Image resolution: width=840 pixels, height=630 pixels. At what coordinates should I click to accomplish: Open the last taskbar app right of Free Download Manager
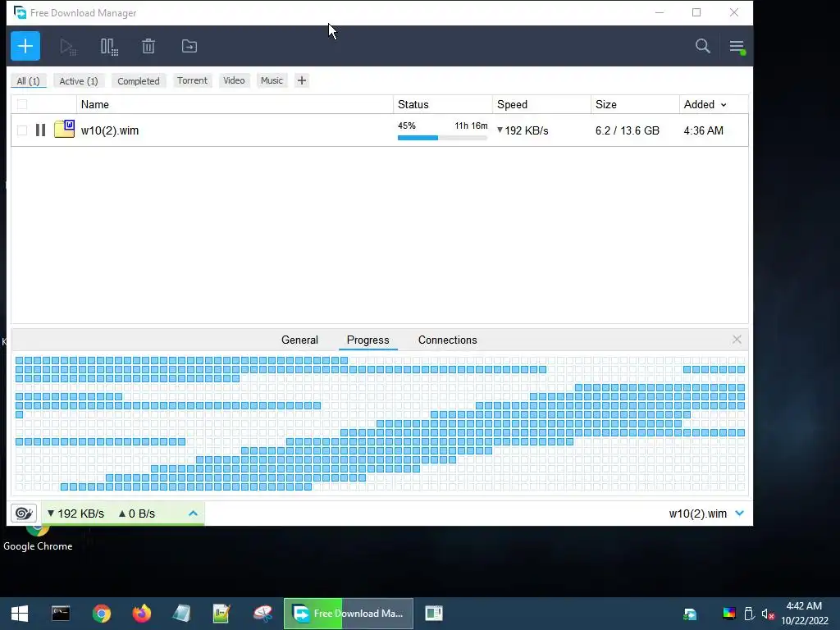pos(434,614)
